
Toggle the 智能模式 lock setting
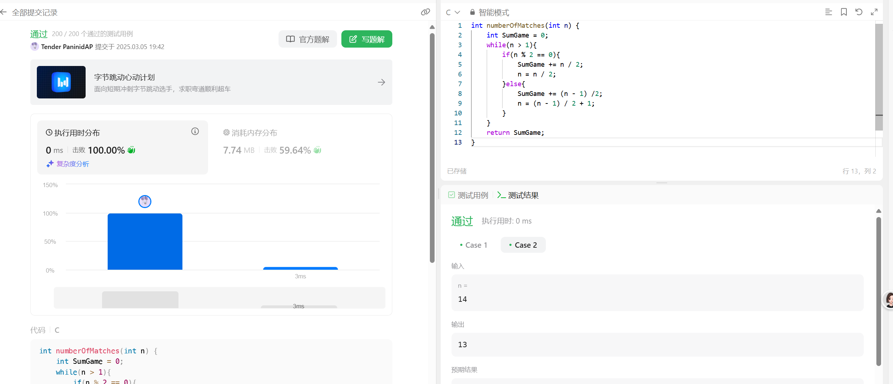point(489,13)
